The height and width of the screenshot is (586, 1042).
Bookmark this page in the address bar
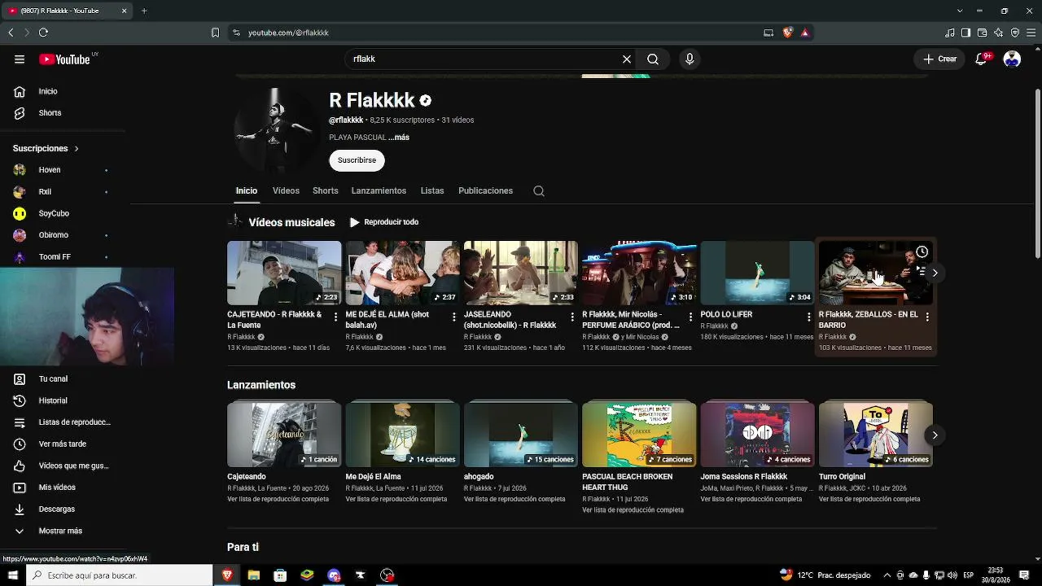pos(215,33)
